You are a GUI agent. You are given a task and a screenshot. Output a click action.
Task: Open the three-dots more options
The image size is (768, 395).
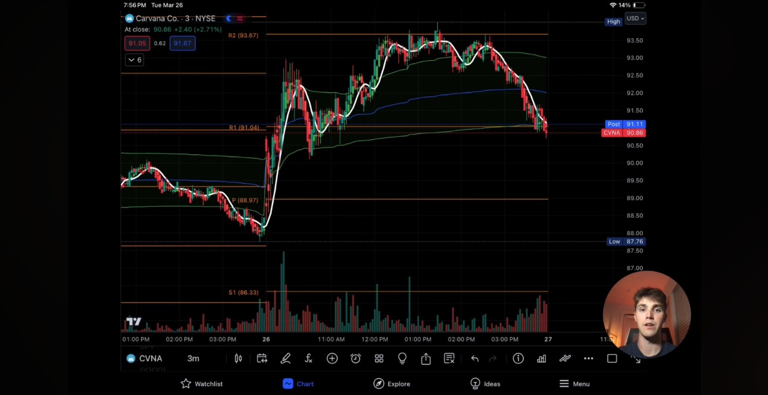[589, 358]
